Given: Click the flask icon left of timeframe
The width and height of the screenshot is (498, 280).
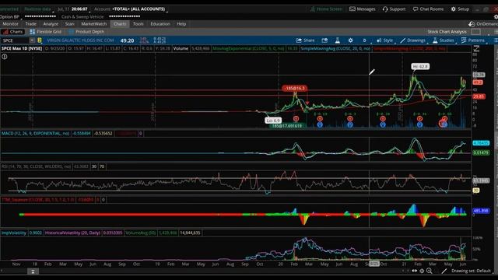Looking at the screenshot, I should point(337,40).
